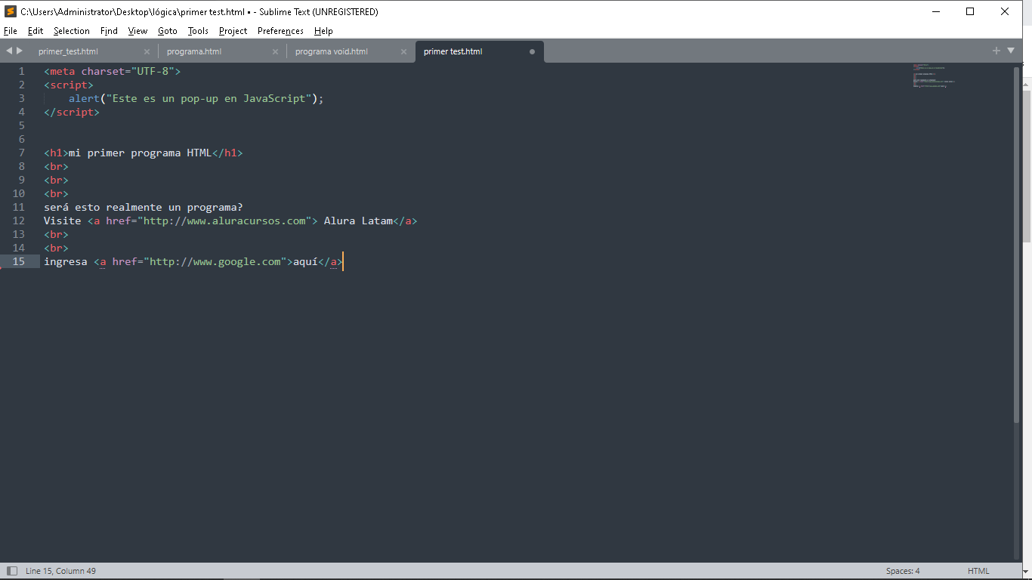Click the vertical scrollbar of the editor
The height and width of the screenshot is (580, 1032).
click(x=1016, y=245)
